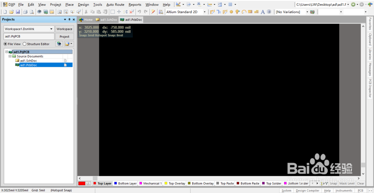The image size is (374, 193).
Task: Open the Projects panel options dropdown arrow
Action: 65,19
